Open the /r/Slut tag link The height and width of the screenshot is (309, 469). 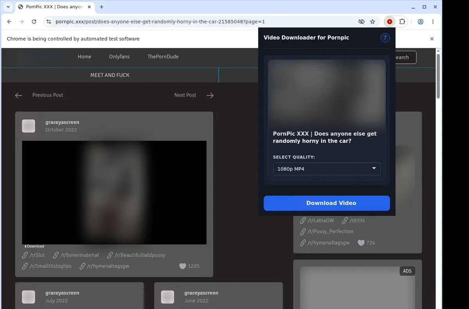(x=37, y=255)
